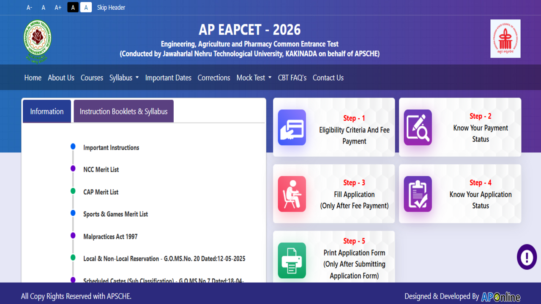
Task: Open the NCC Merit List link
Action: point(101,170)
